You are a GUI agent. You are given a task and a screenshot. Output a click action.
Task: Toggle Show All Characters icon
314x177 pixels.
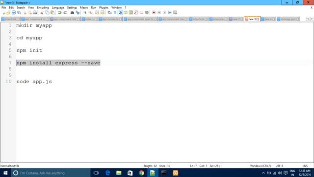pos(115,13)
